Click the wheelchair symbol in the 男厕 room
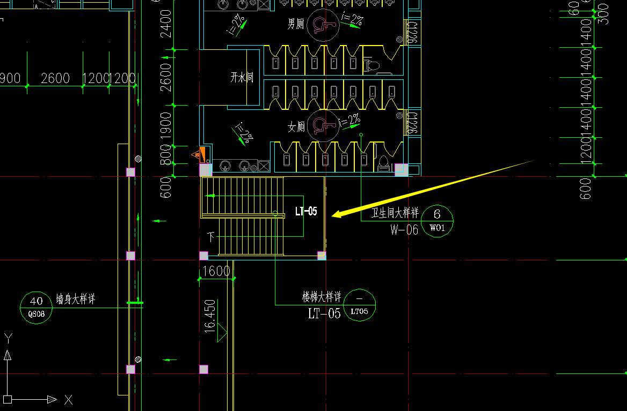Image resolution: width=627 pixels, height=411 pixels. tap(323, 25)
